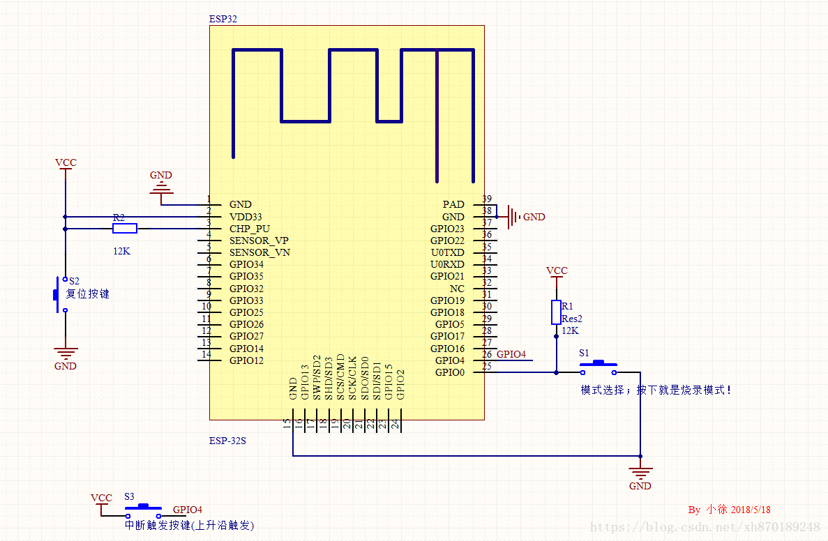828x541 pixels.
Task: Click the PAD pin label
Action: coord(453,204)
